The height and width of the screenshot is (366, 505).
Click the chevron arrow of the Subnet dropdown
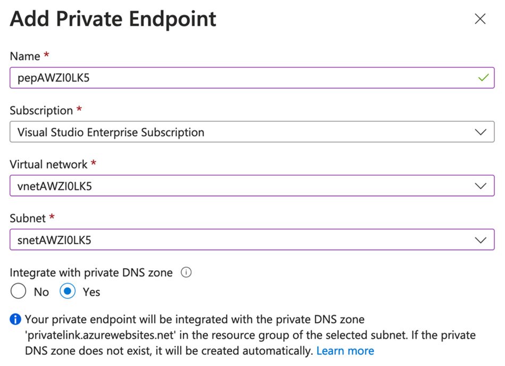click(481, 240)
